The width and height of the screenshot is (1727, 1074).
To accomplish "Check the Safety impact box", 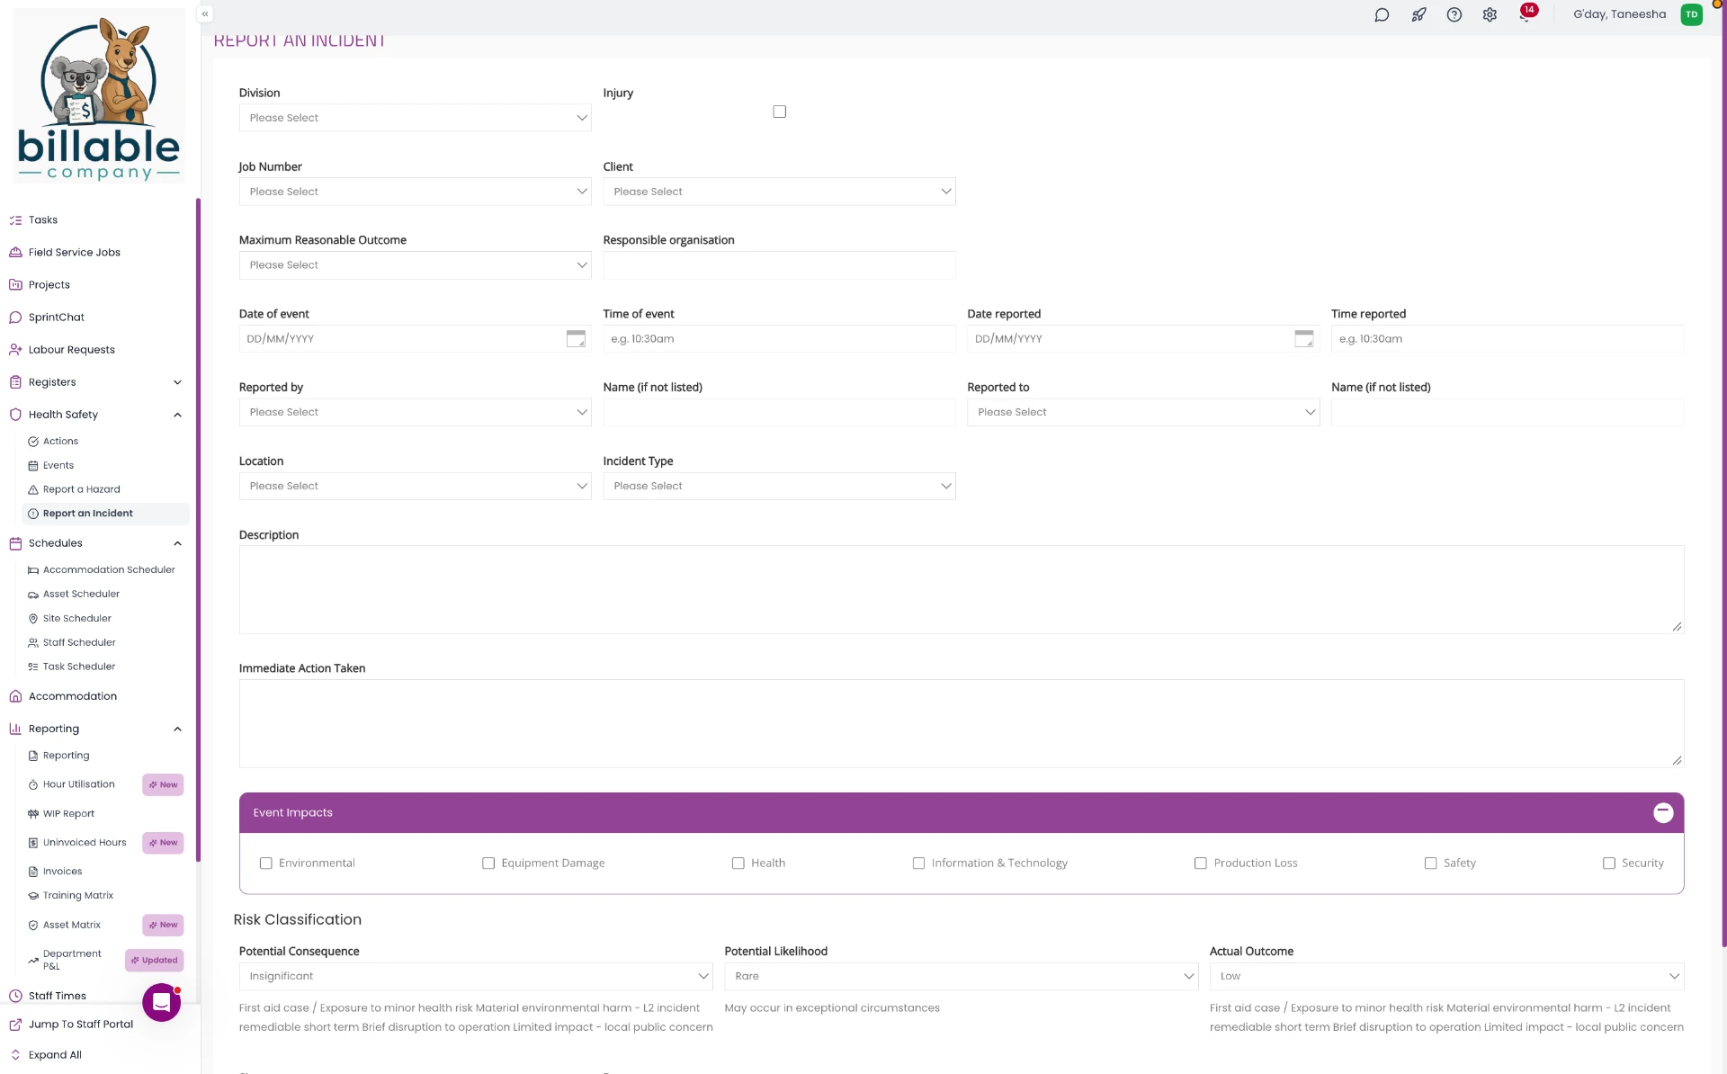I will (1431, 863).
